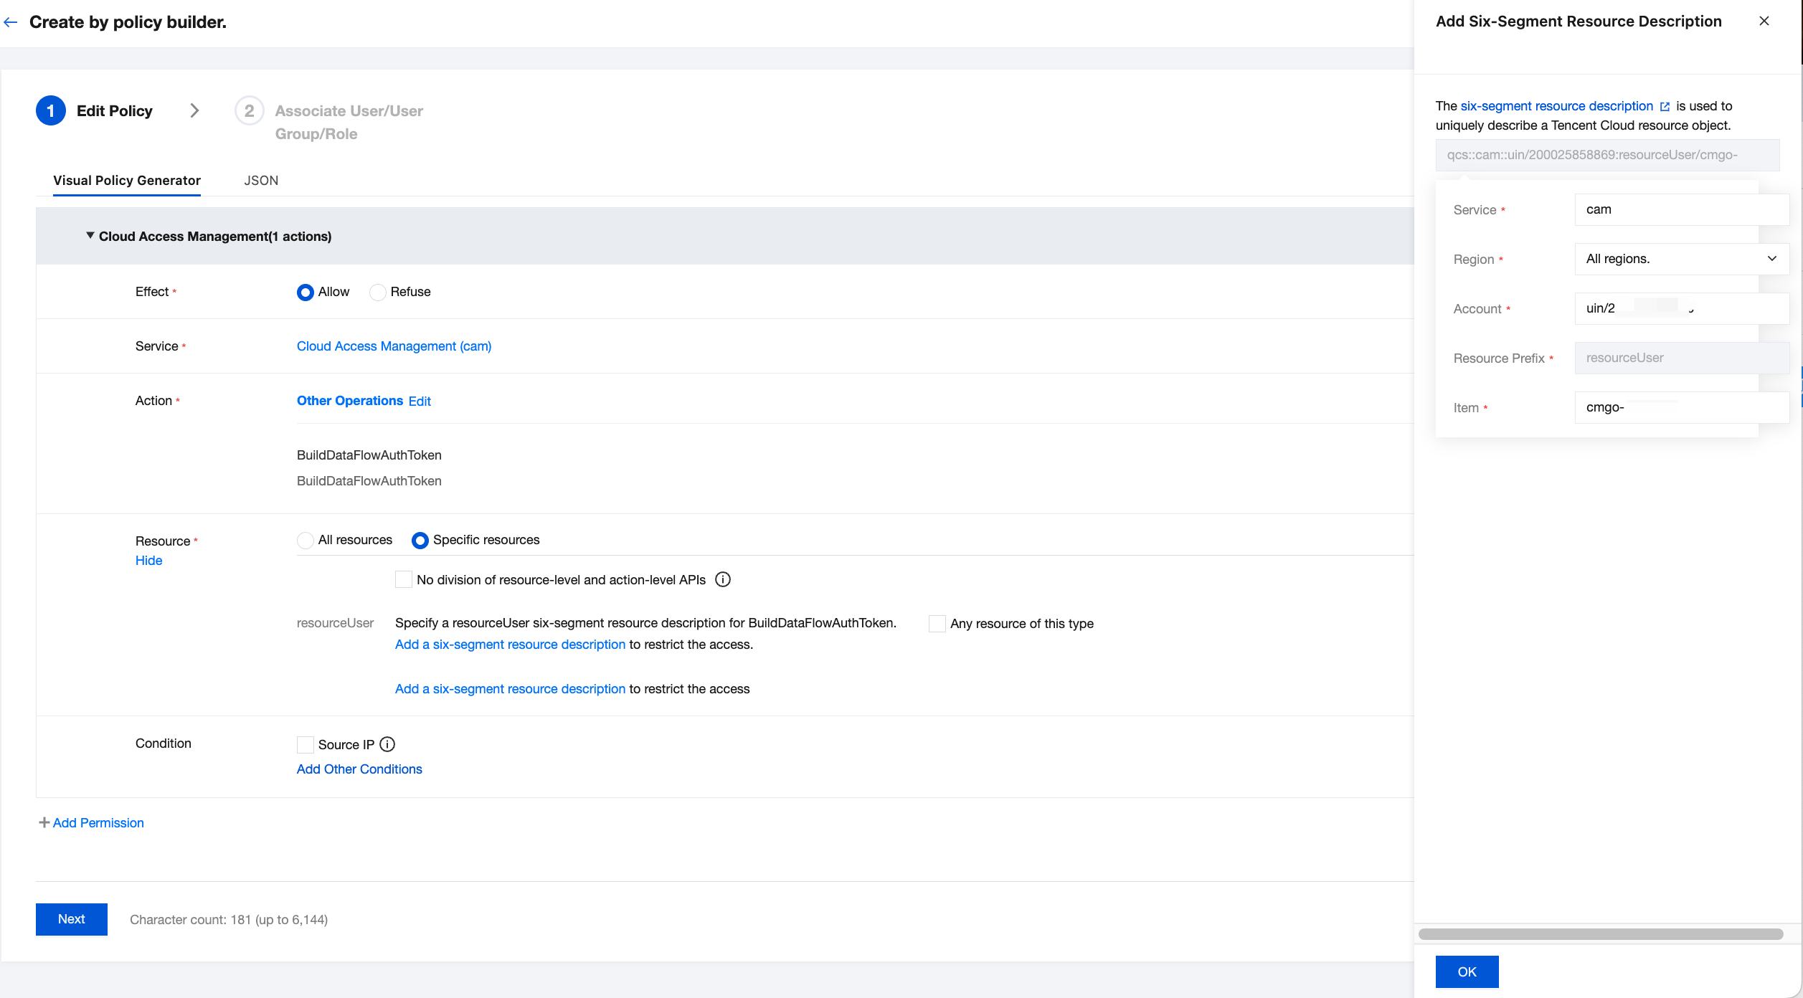1803x998 pixels.
Task: Click step 1 Edit Policy circle
Action: pos(51,110)
